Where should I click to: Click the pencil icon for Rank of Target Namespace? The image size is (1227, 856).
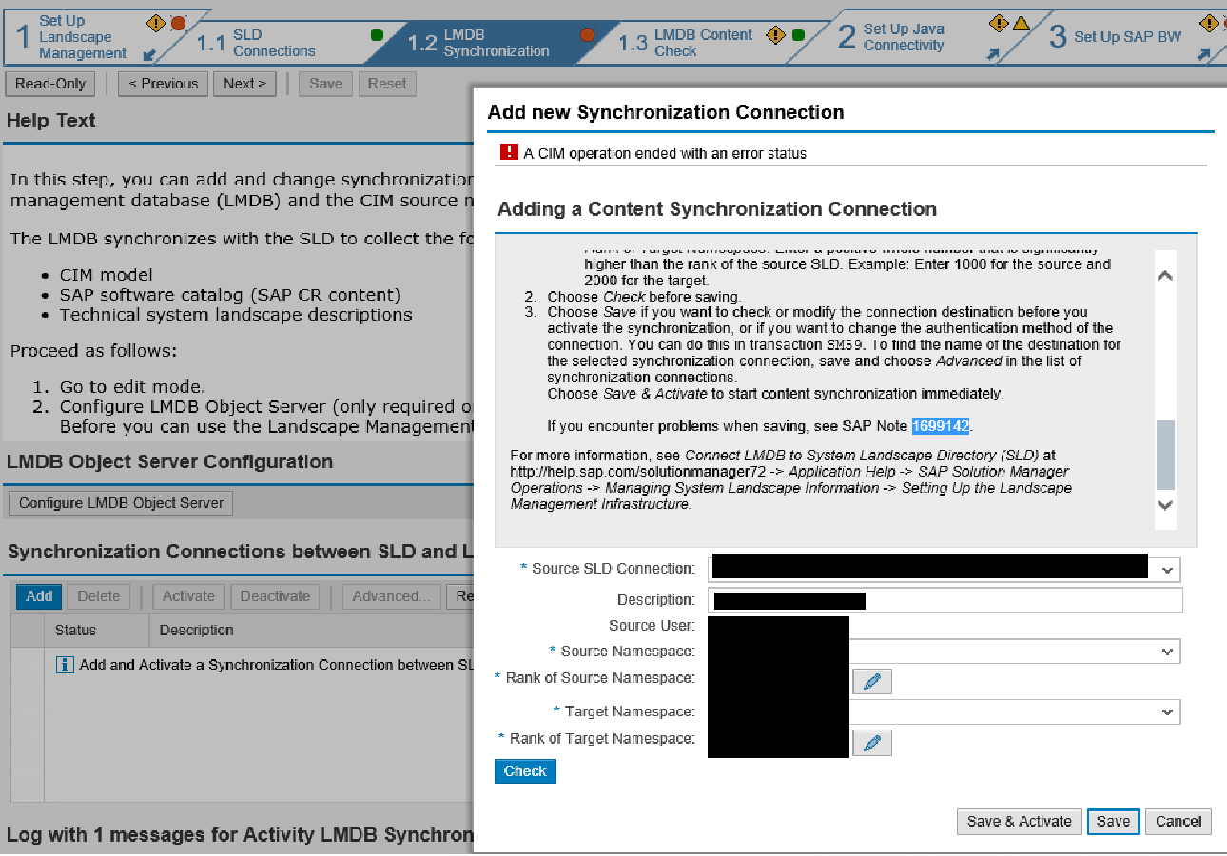pyautogui.click(x=872, y=743)
